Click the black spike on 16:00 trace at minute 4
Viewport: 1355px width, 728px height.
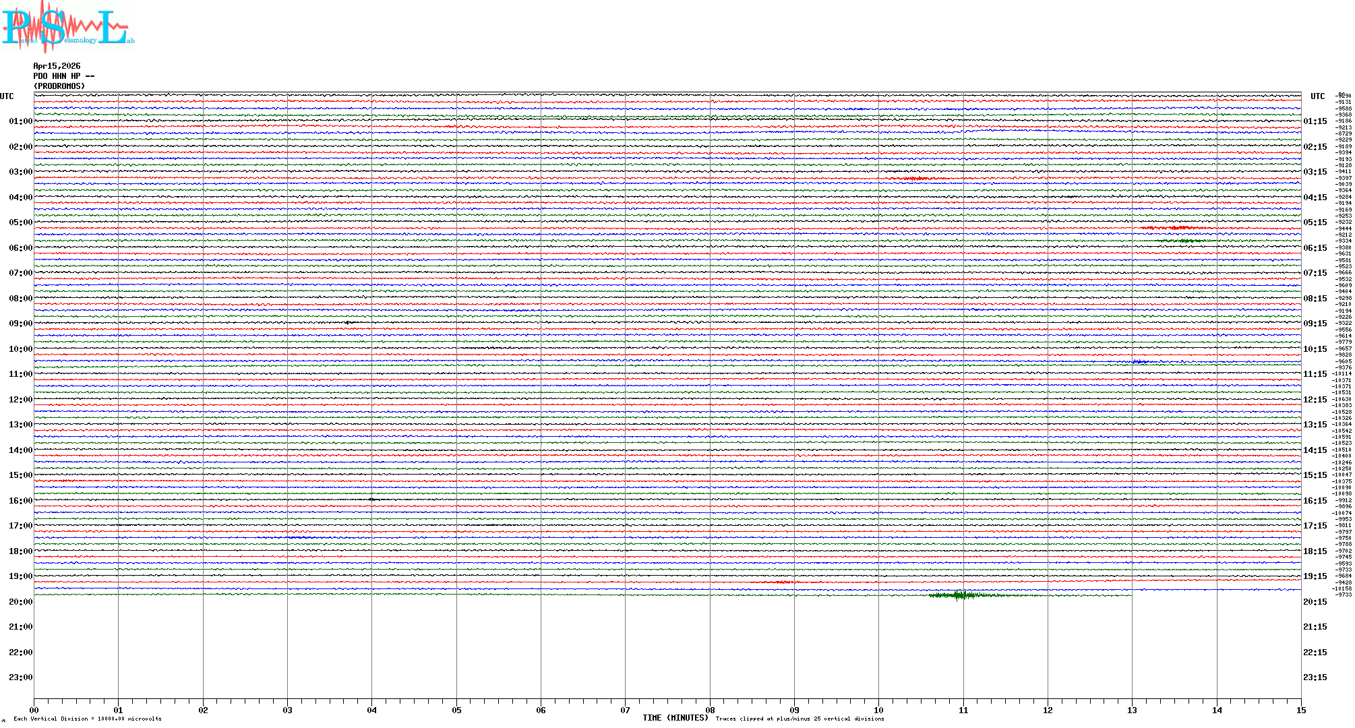372,499
